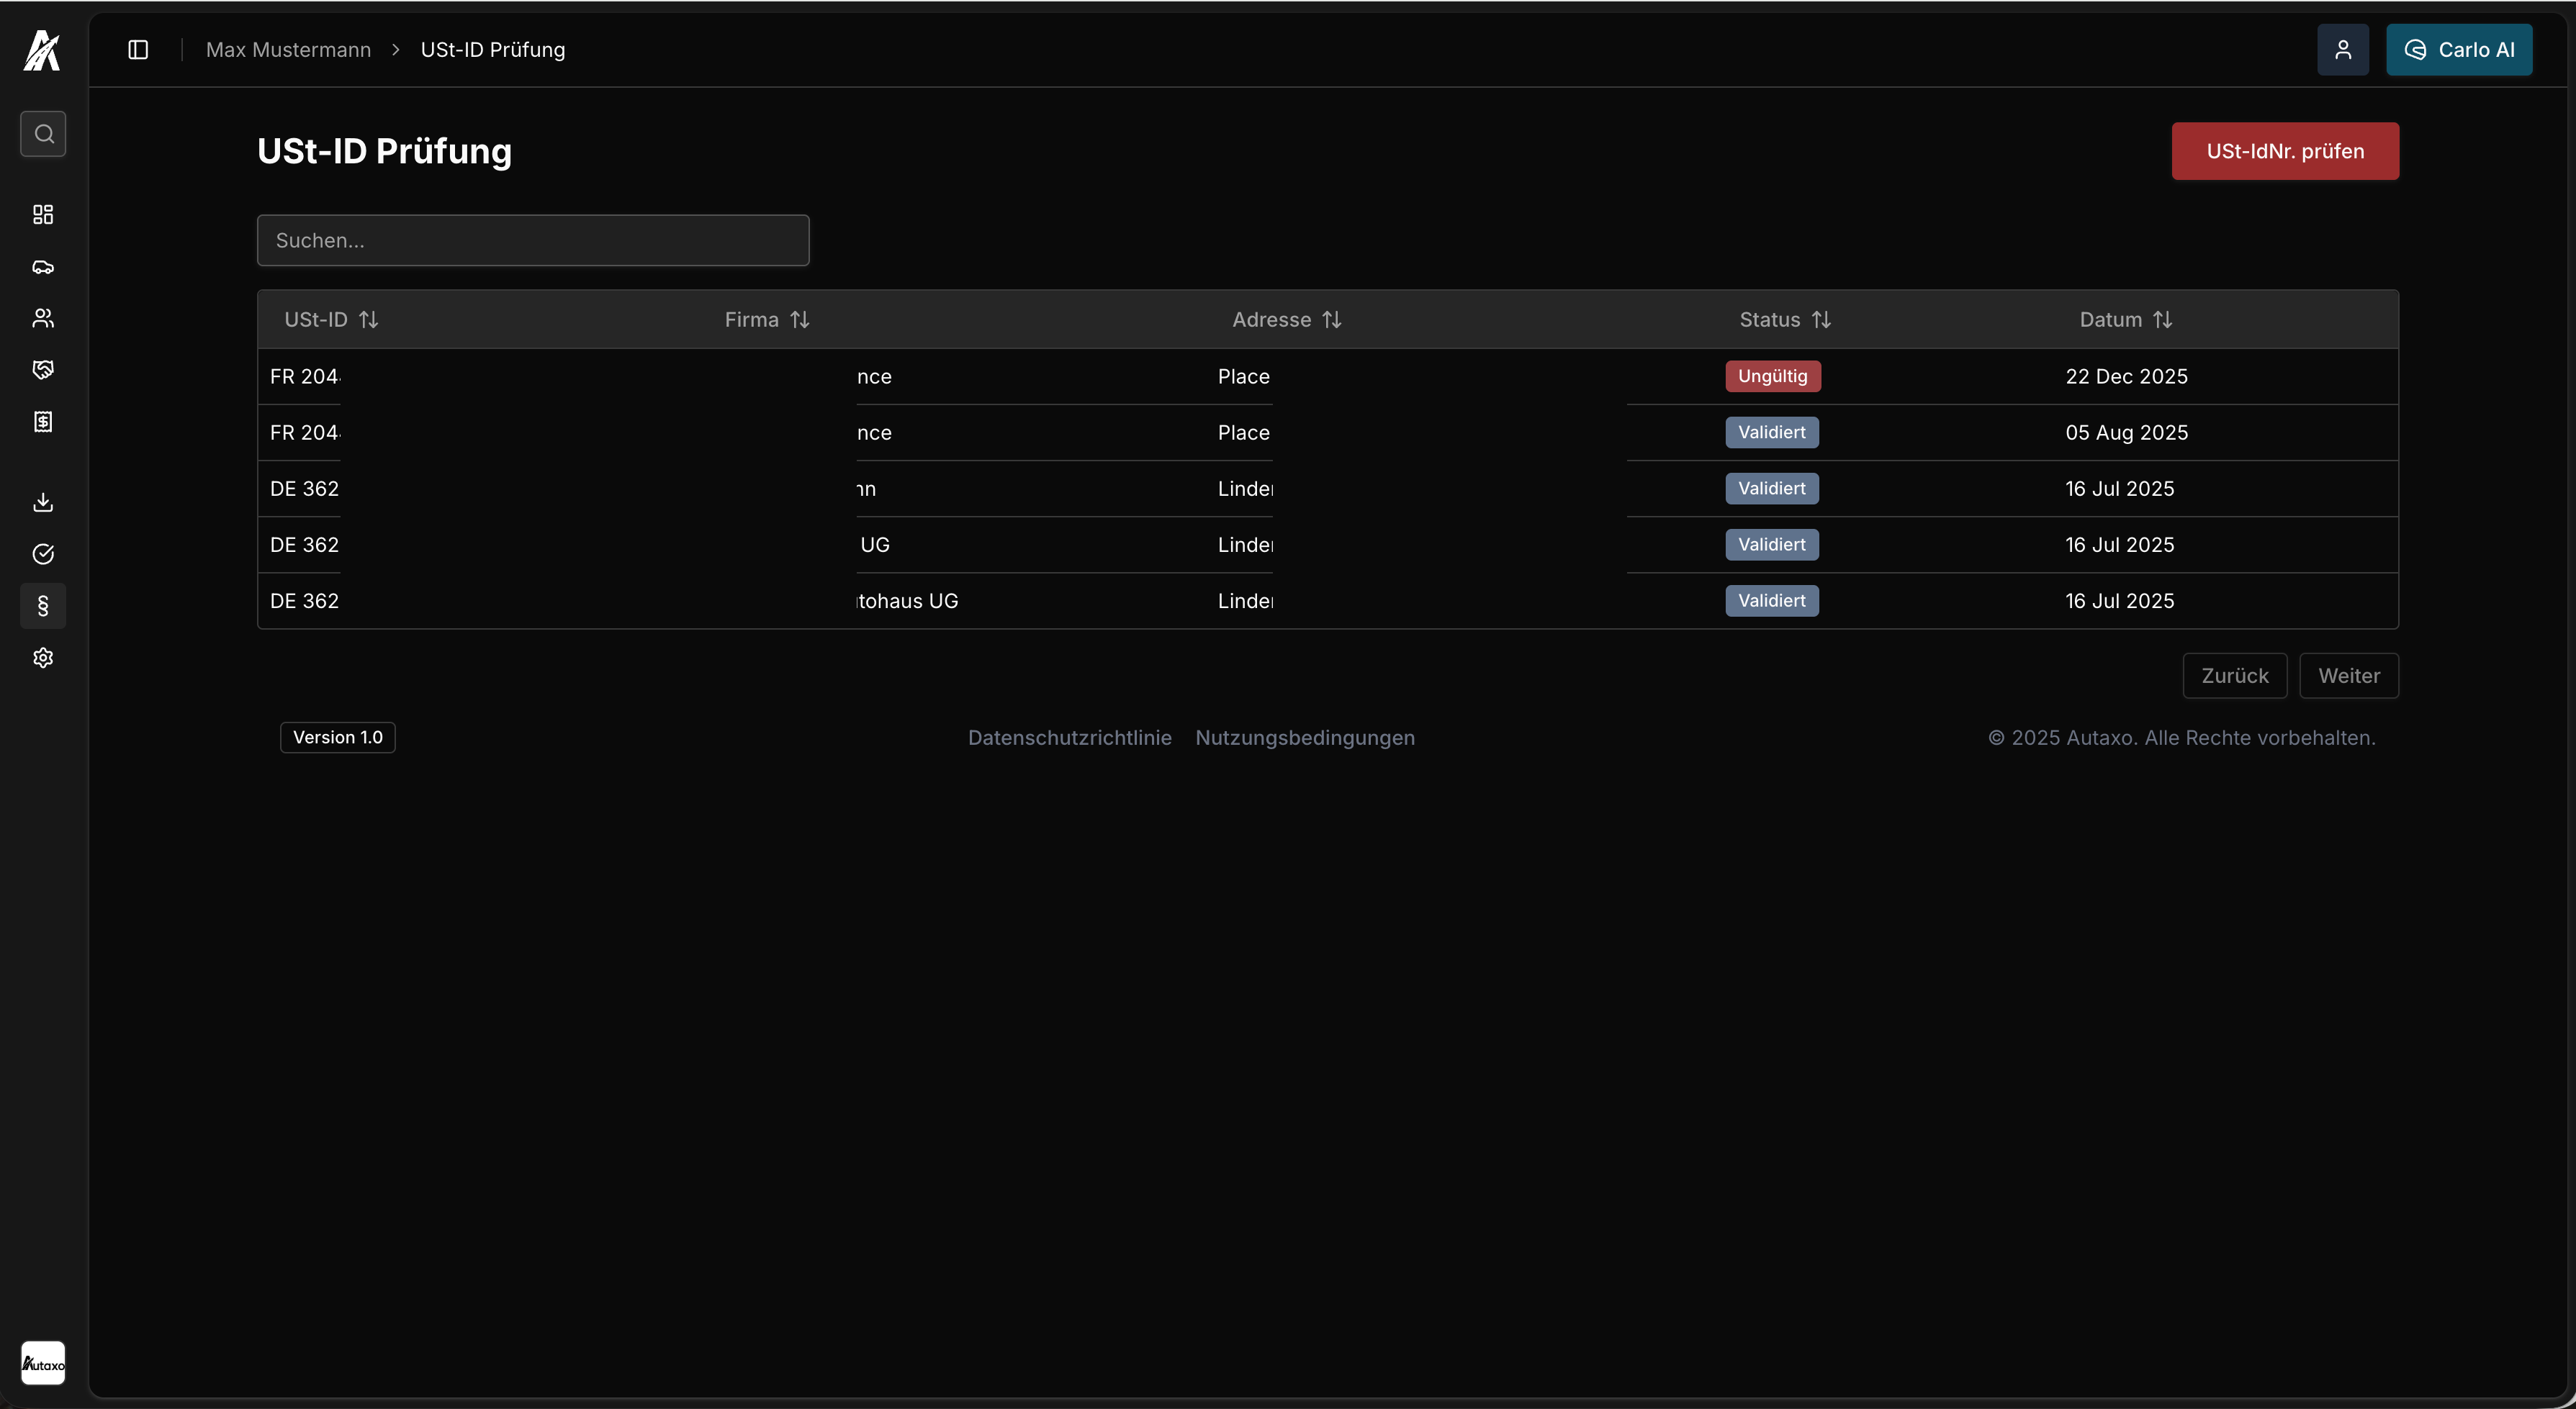The image size is (2576, 1409).
Task: Navigate to Max Mustermann in the breadcrumb
Action: (x=287, y=49)
